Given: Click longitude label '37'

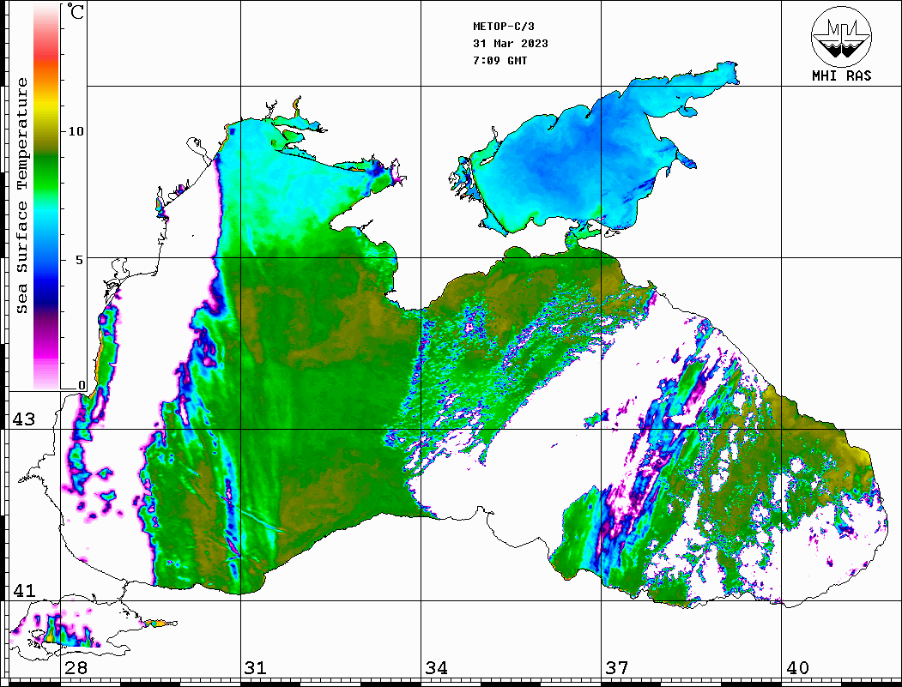Looking at the screenshot, I should [617, 668].
